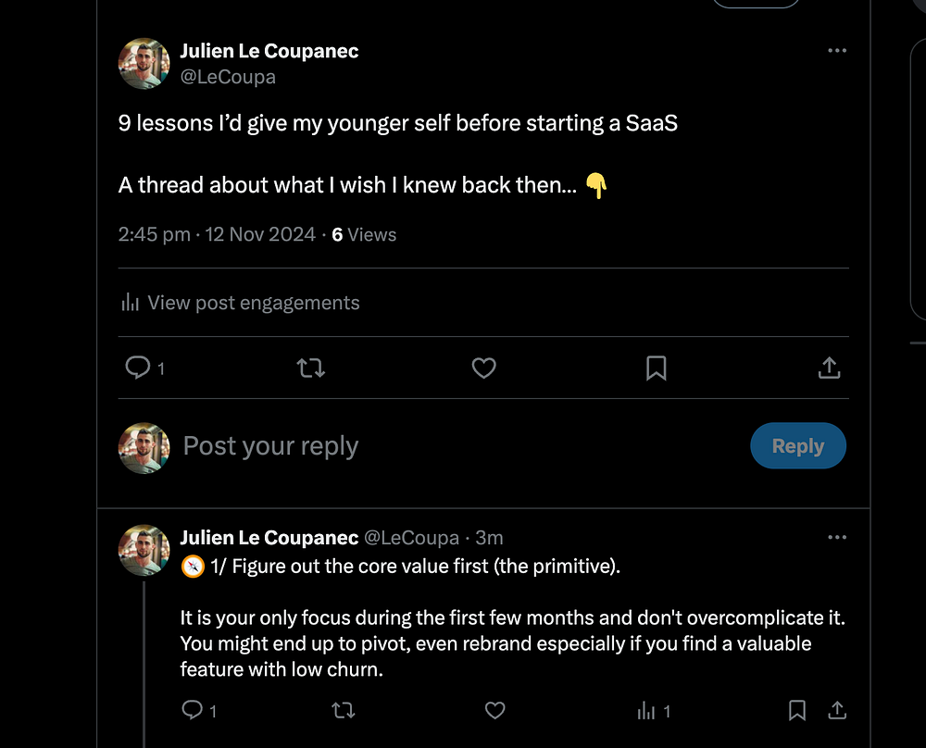This screenshot has width=926, height=748.
Task: Click the 2:45 pm 12 Nov 2024 timestamp
Action: [x=217, y=235]
